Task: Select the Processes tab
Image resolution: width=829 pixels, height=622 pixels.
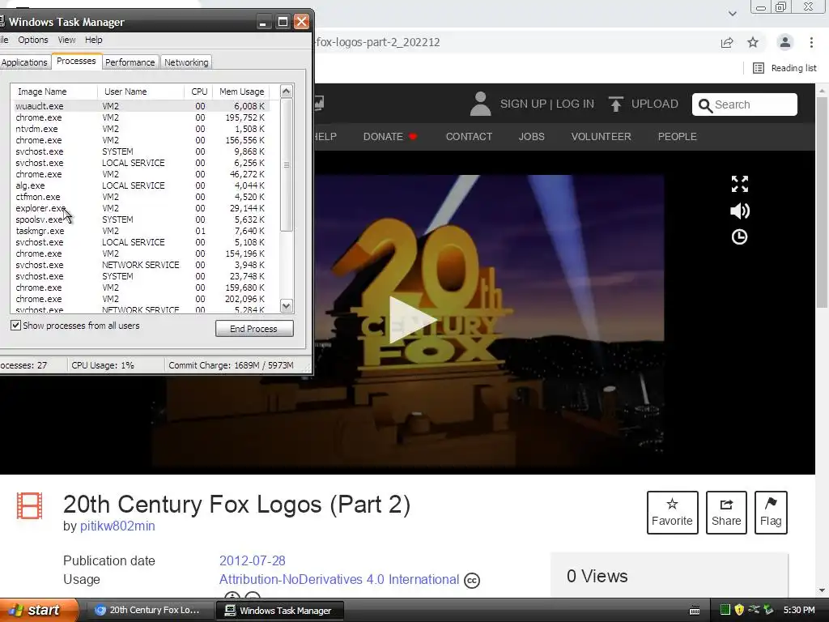Action: pyautogui.click(x=76, y=61)
